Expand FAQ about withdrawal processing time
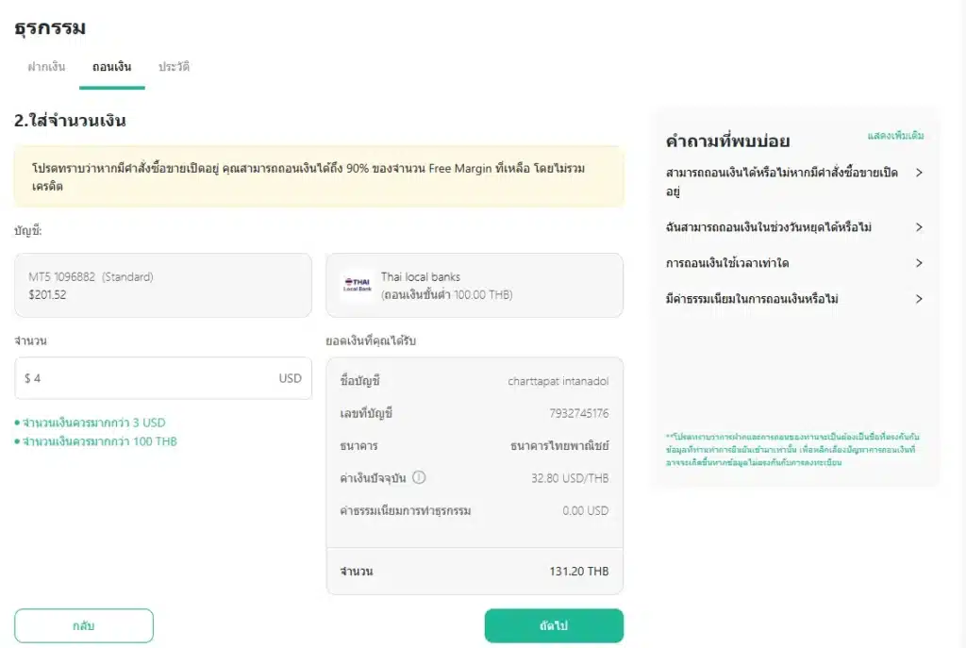966x648 pixels. click(794, 263)
